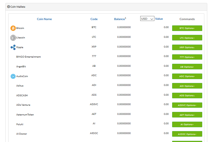This screenshot has width=217, height=142.
Task: Select the Aditus coin name
Action: (20, 86)
